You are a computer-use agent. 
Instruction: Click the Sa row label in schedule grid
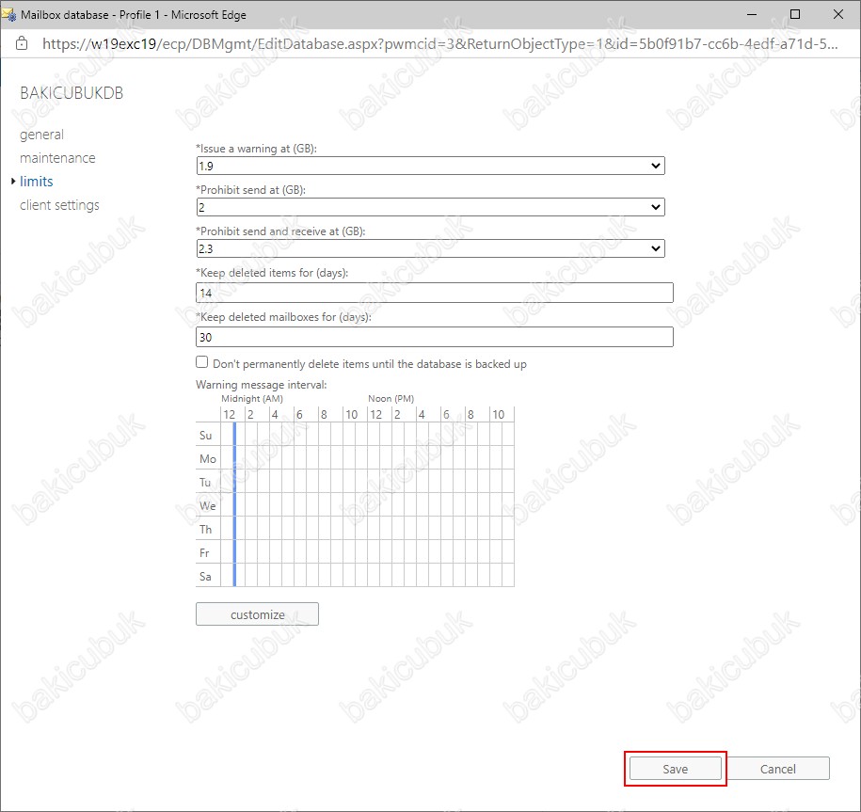click(x=205, y=577)
